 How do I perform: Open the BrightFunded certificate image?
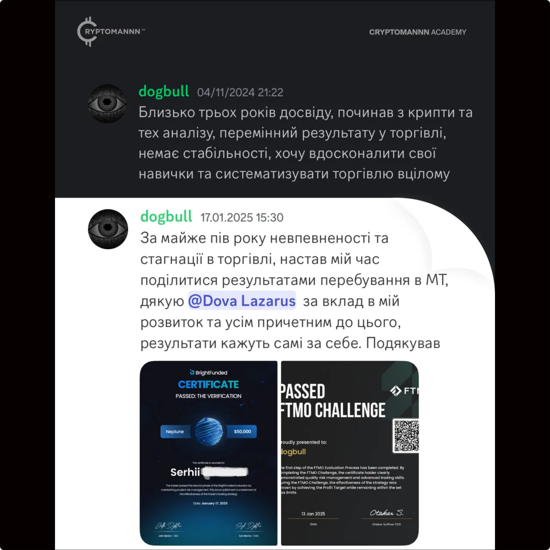click(208, 453)
